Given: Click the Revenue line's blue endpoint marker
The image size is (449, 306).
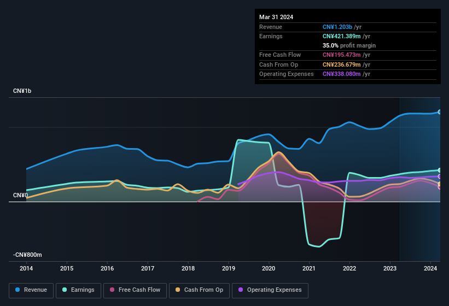Looking at the screenshot, I should point(440,112).
